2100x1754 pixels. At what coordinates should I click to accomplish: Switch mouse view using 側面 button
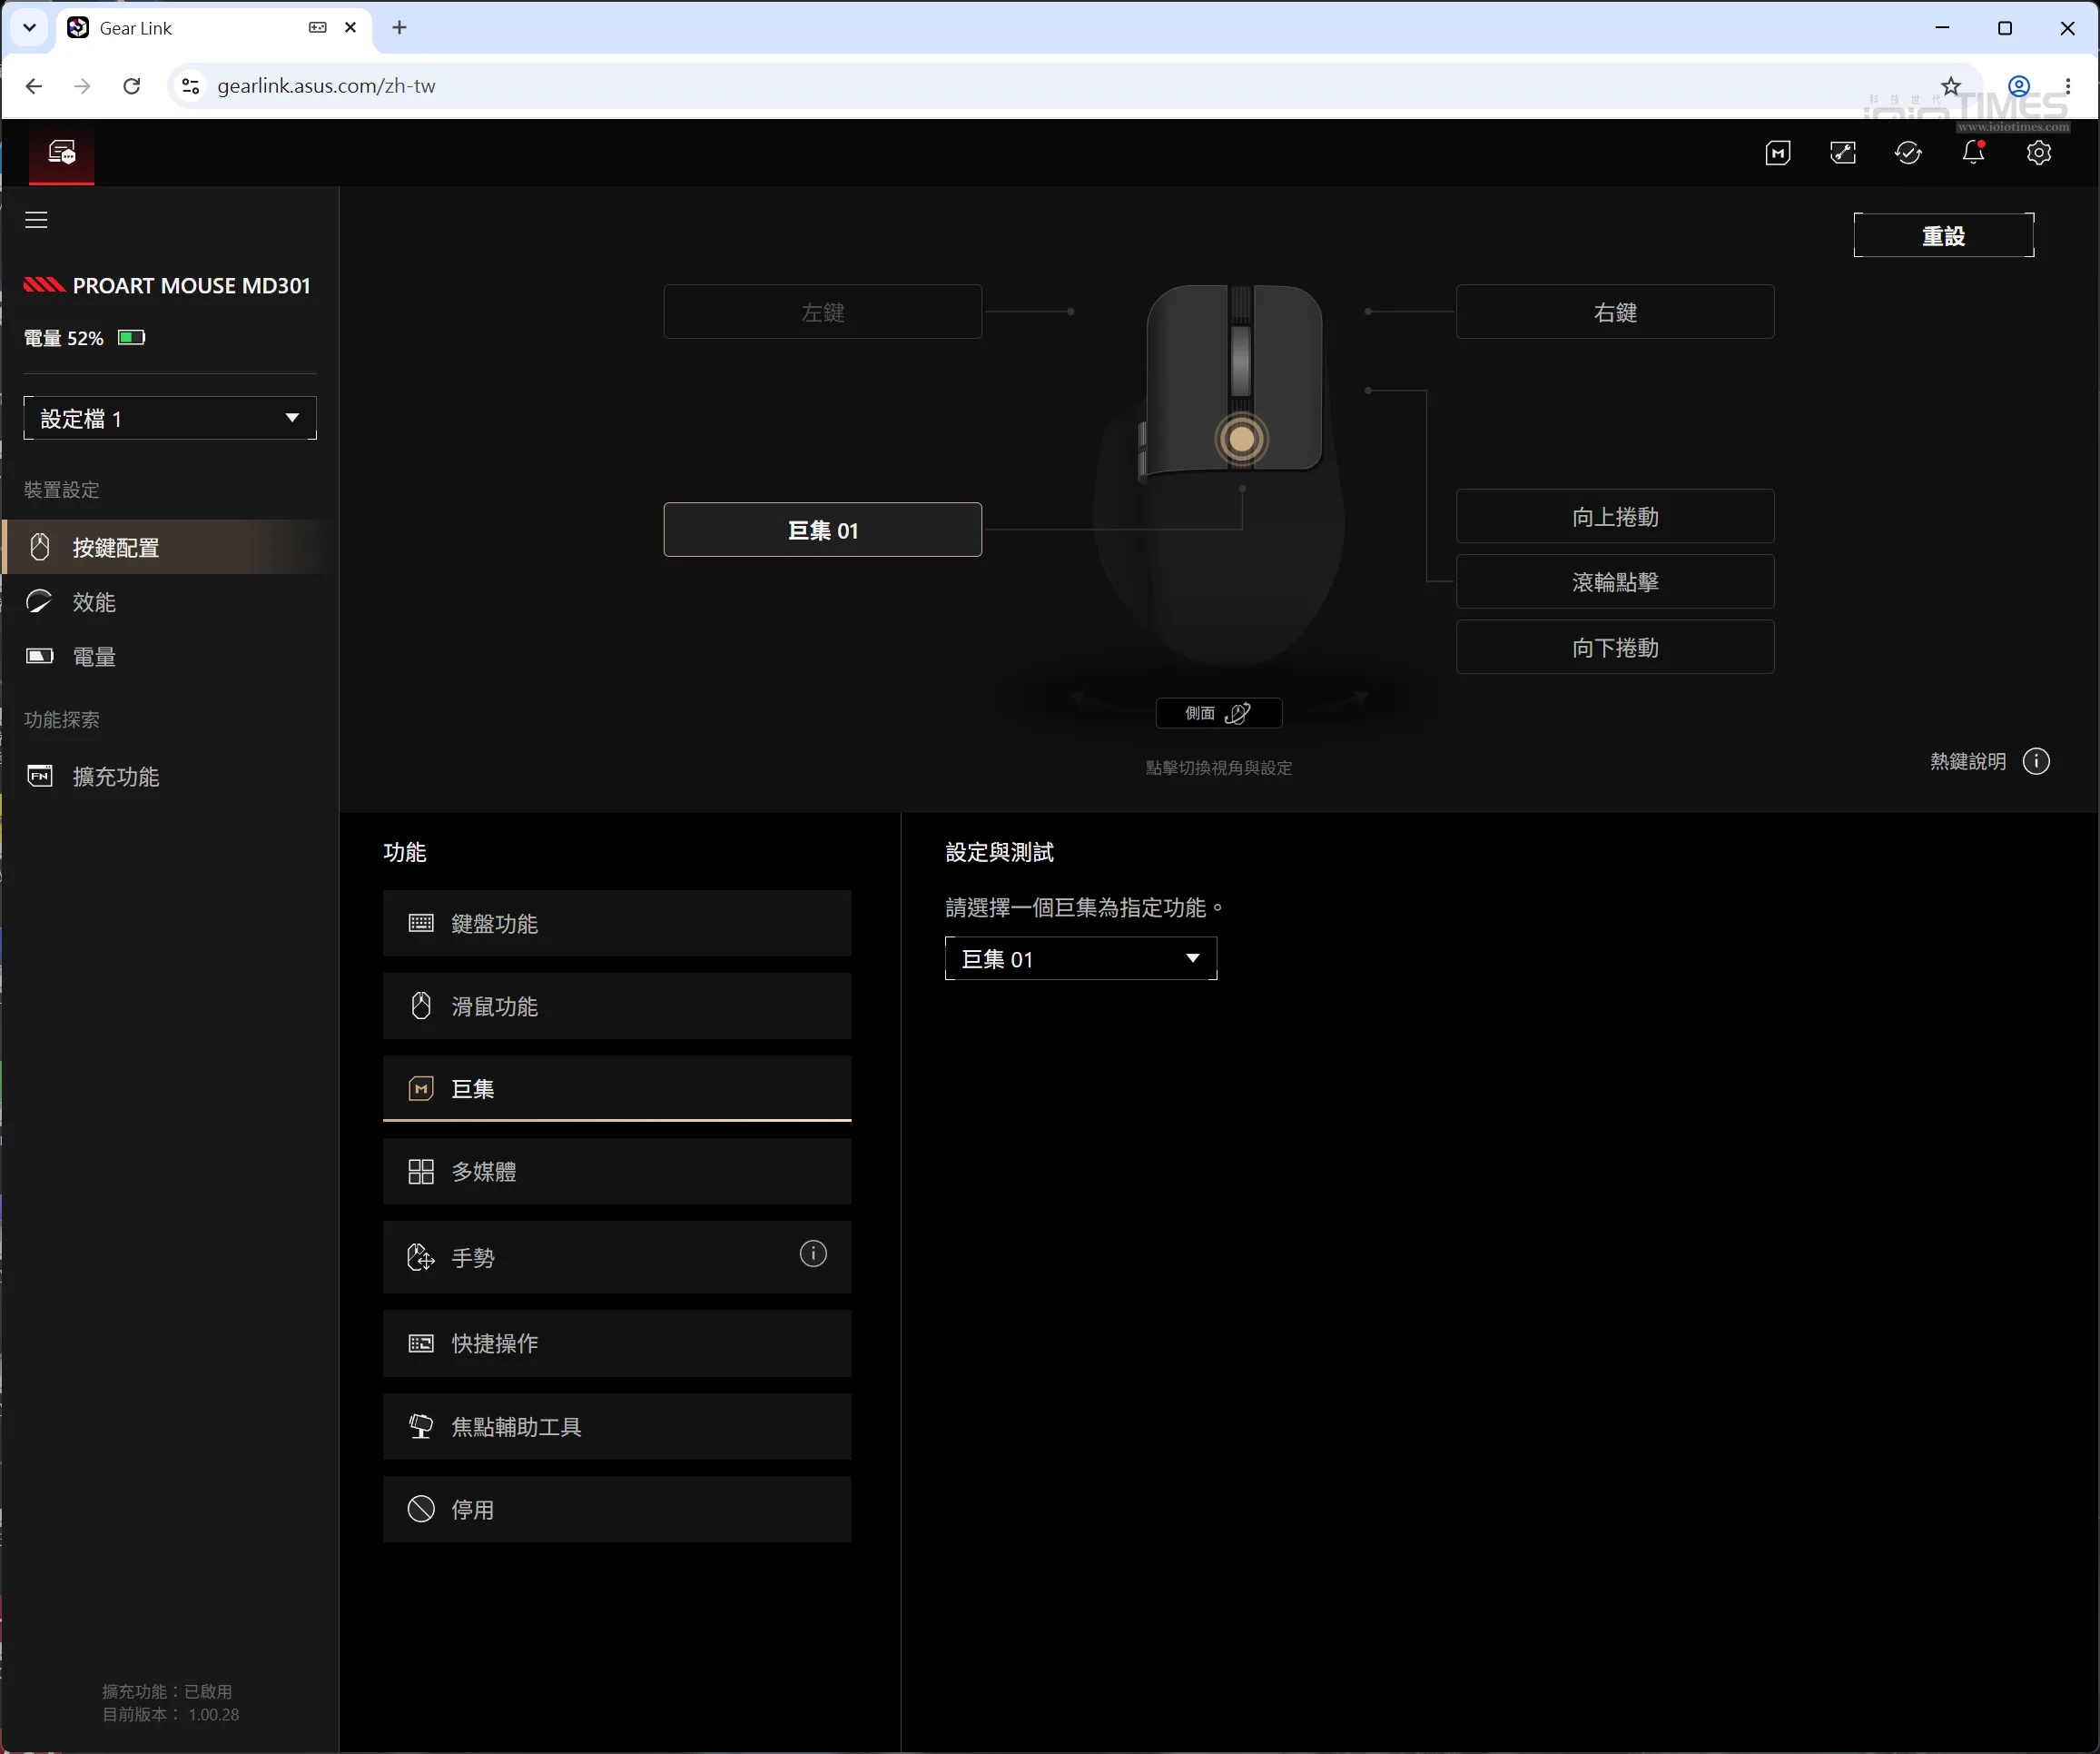click(x=1219, y=713)
